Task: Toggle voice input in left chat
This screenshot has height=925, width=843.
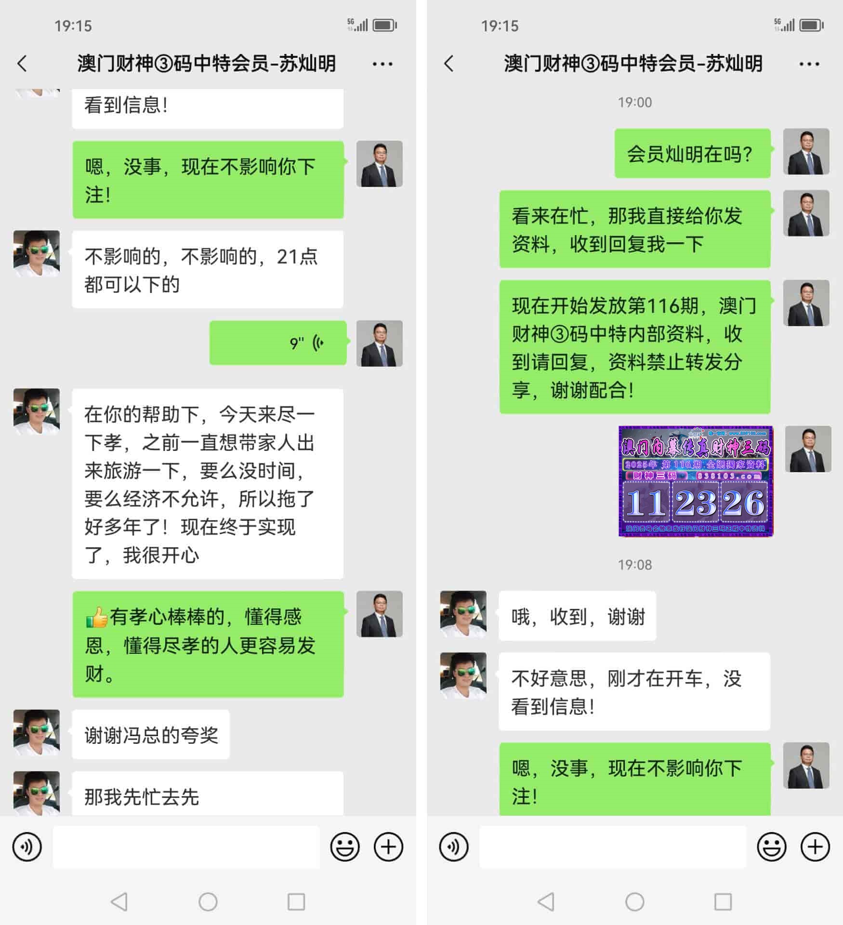Action: 27,846
